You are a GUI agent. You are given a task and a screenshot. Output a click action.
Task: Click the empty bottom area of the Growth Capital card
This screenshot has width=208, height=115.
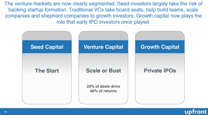[160, 90]
